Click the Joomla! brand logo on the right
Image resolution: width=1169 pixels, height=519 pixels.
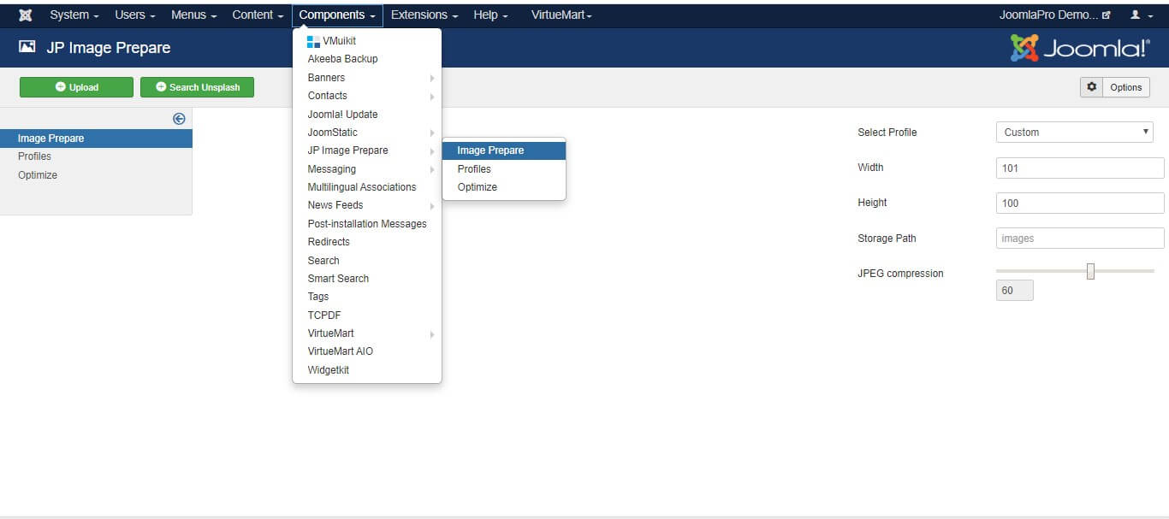click(x=1080, y=48)
